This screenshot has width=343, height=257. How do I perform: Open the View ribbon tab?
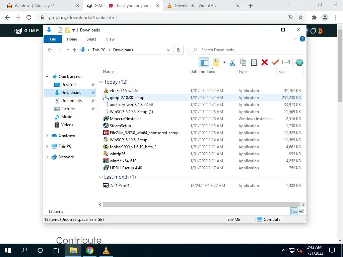pyautogui.click(x=110, y=39)
